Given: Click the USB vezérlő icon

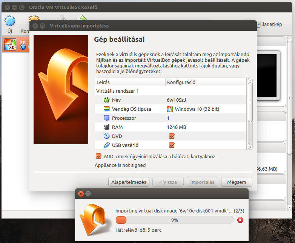Looking at the screenshot, I should 106,145.
